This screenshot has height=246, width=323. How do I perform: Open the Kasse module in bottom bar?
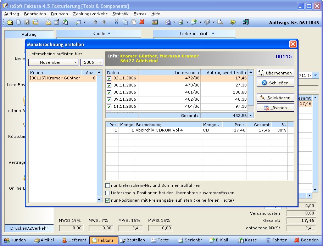247,240
